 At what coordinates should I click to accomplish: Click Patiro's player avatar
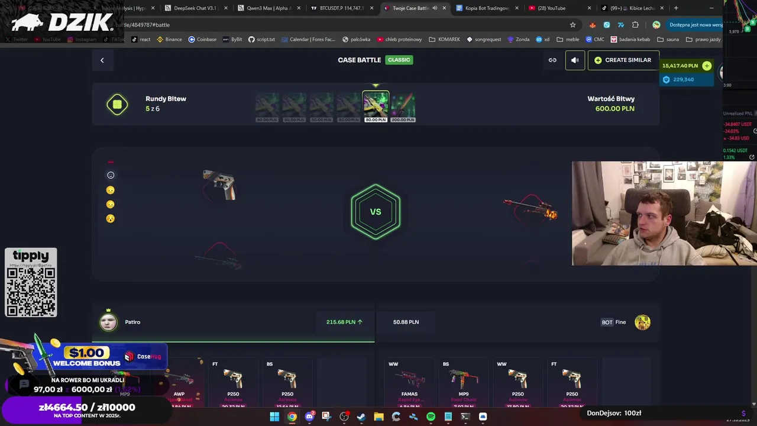pos(108,322)
